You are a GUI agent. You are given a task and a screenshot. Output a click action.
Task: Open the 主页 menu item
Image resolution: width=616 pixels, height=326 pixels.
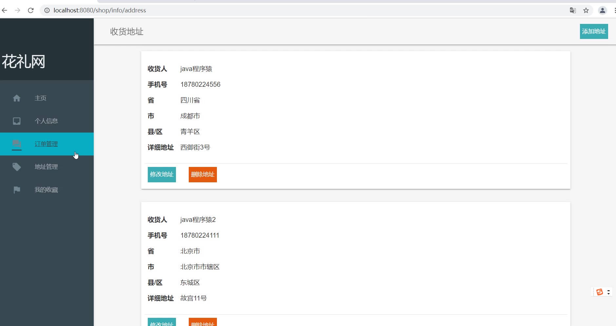(x=47, y=98)
